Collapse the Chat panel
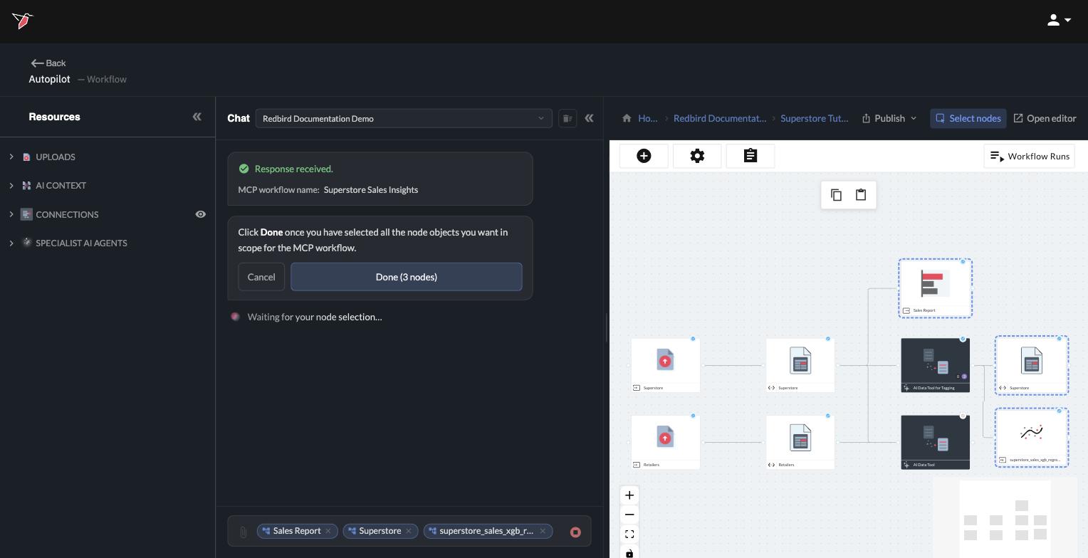 [589, 118]
